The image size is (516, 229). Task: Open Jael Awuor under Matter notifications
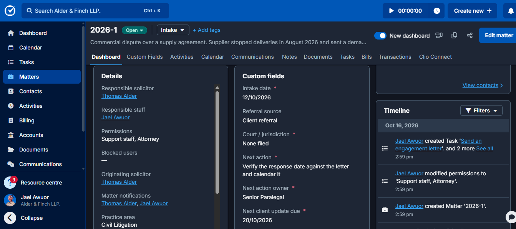pos(154,203)
